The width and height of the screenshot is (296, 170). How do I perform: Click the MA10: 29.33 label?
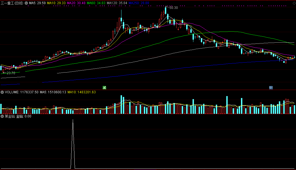click(56, 3)
